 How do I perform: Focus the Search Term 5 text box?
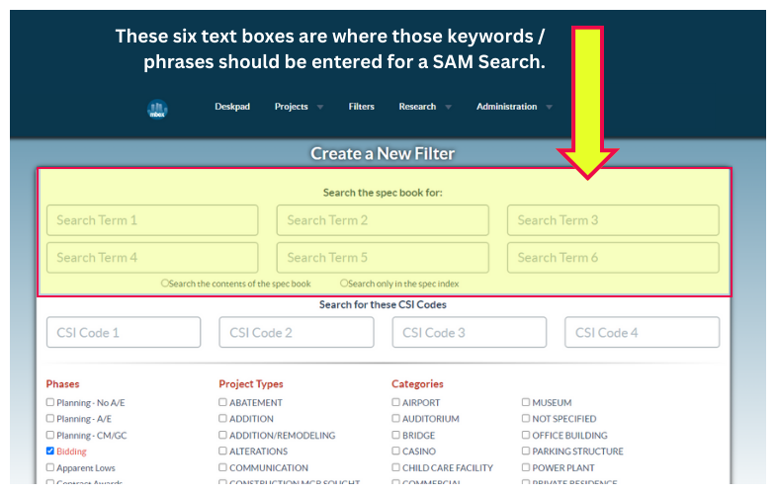(x=383, y=258)
